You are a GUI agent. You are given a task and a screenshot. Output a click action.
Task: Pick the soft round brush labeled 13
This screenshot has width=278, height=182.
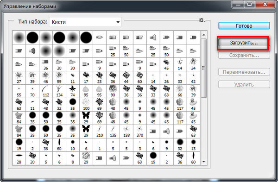tap(193, 145)
